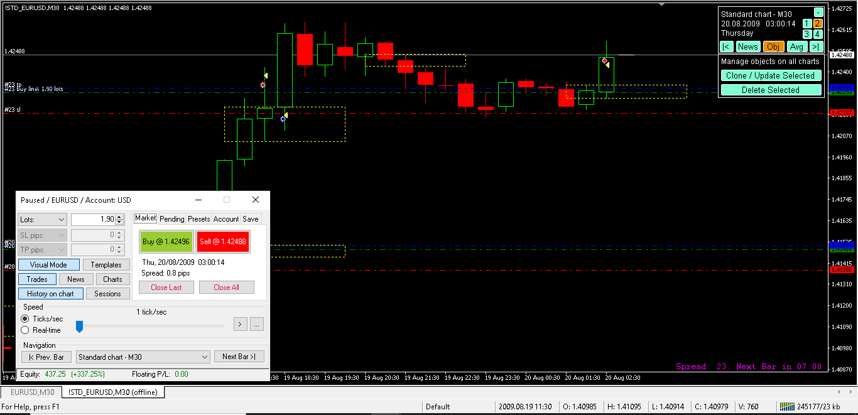Viewport: 858px width, 415px height.
Task: Start playback with the > speed button
Action: [240, 324]
